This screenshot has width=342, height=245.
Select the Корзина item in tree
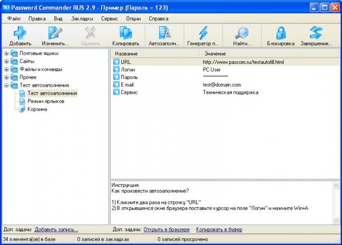[37, 109]
